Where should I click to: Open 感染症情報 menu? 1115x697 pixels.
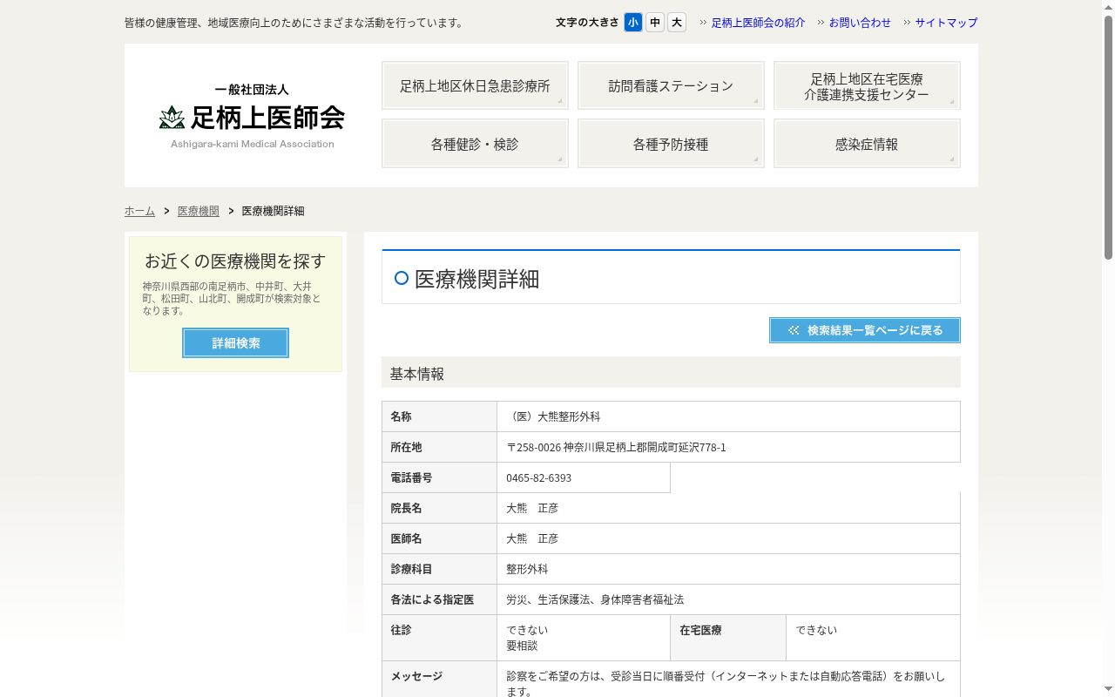[x=867, y=144]
